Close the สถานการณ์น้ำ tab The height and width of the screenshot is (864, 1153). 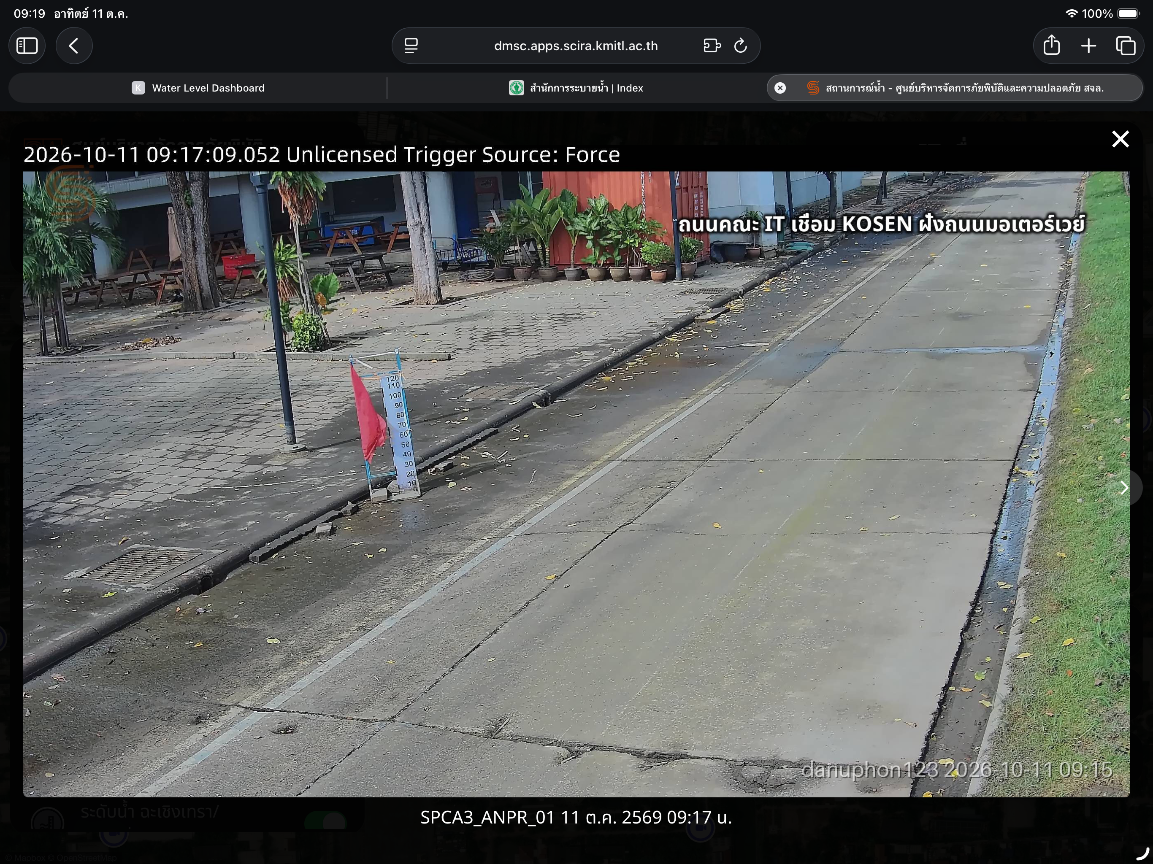click(x=780, y=88)
